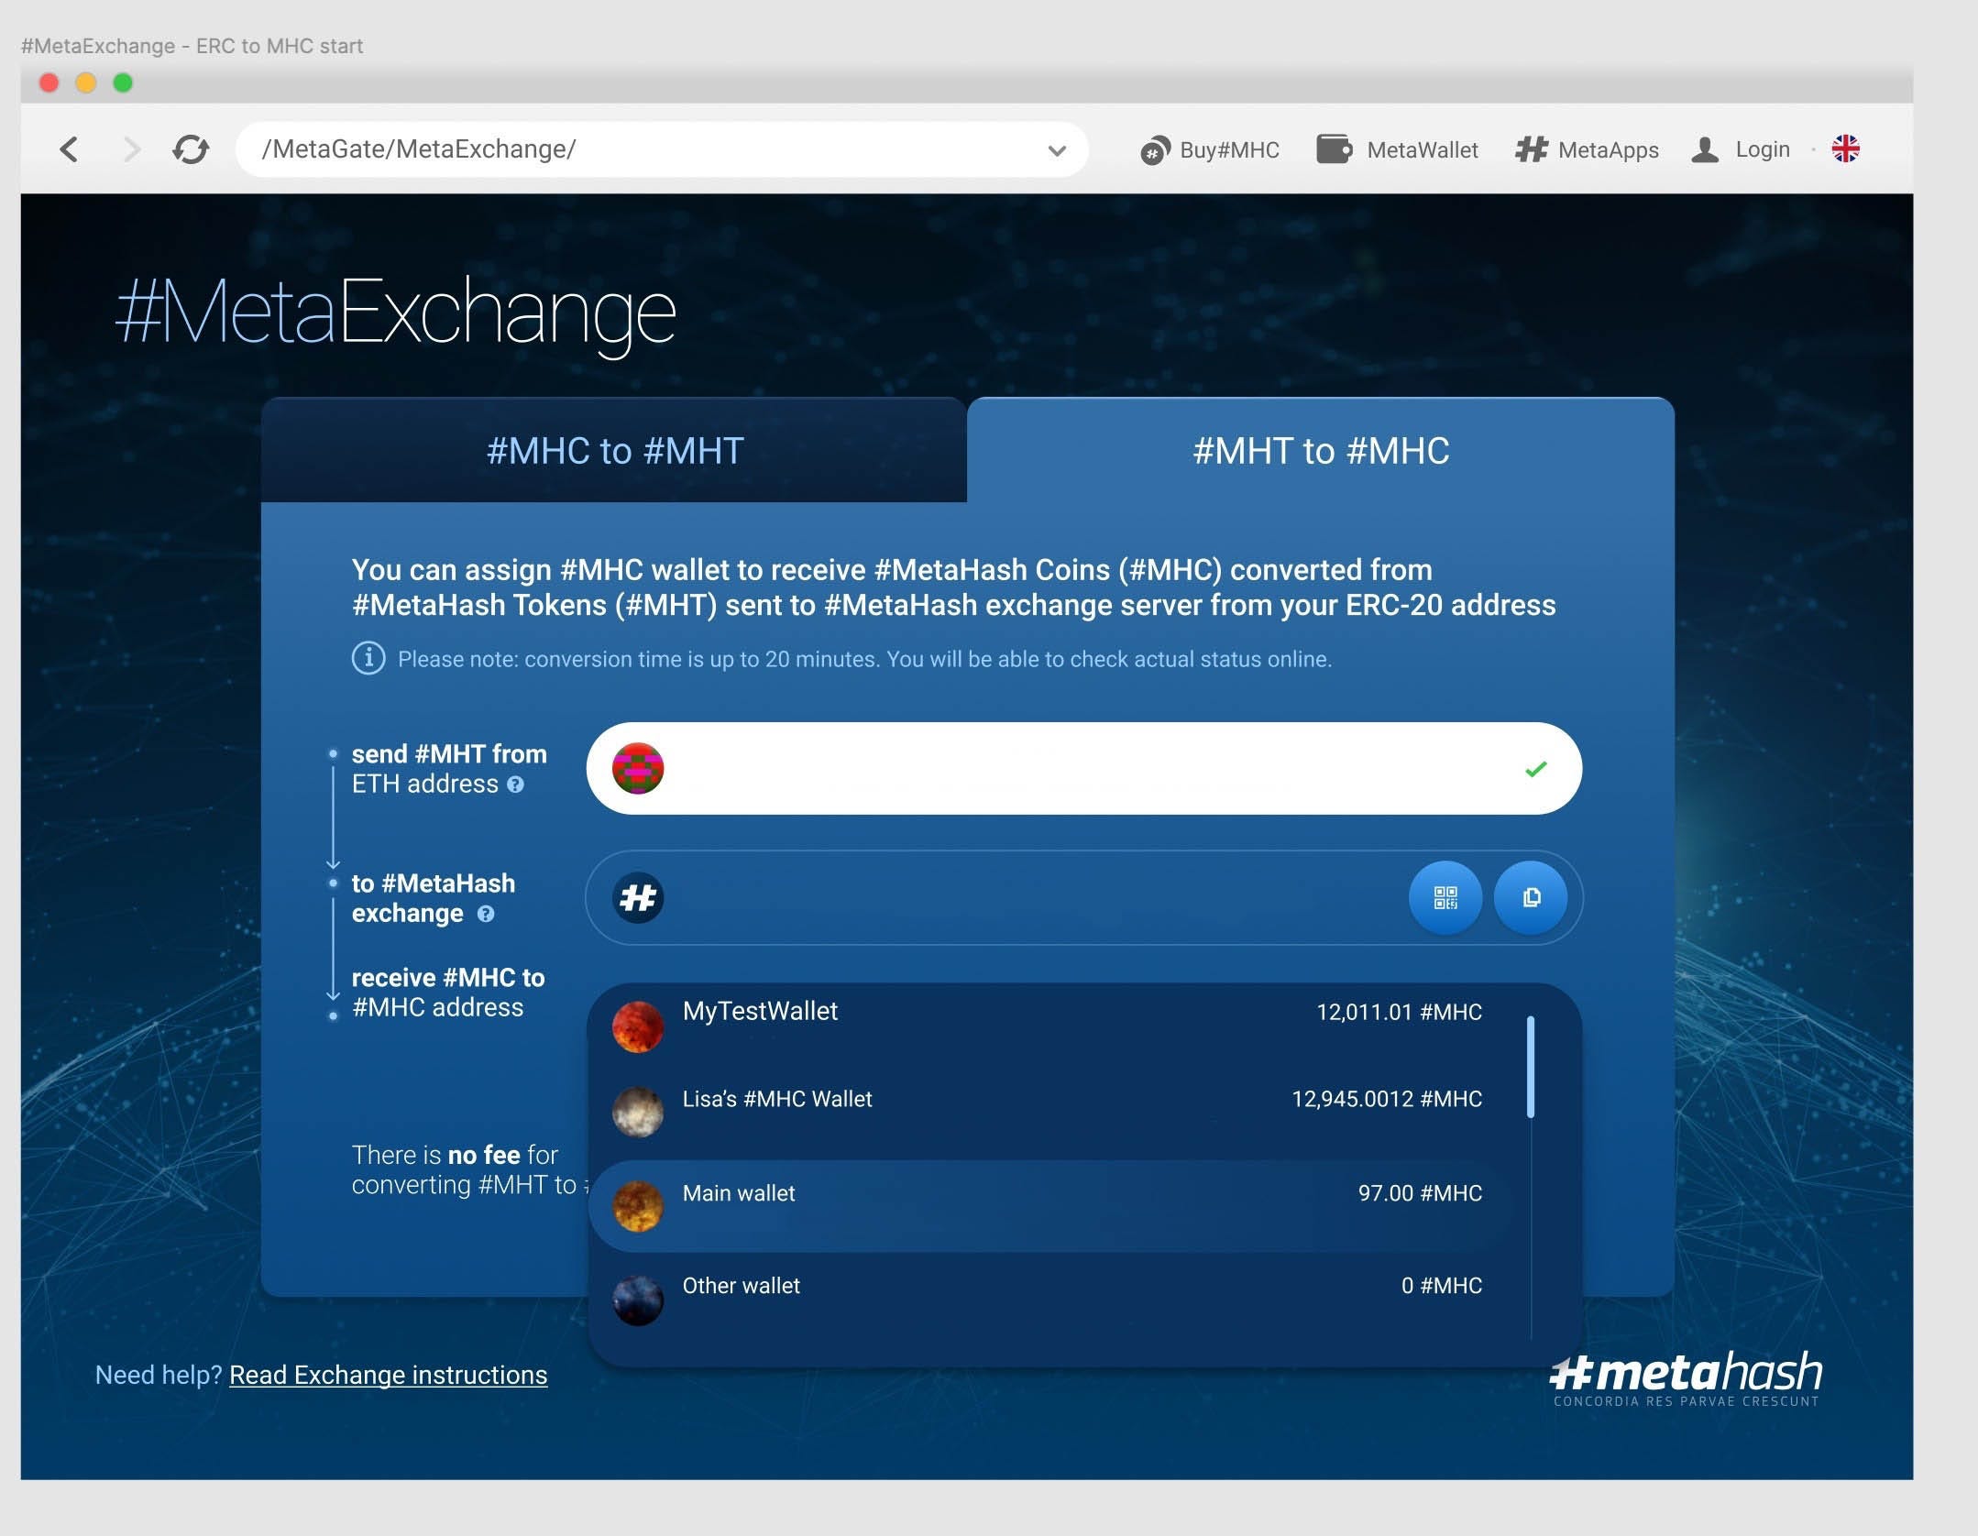Click the green checkmark in ETH field

[1535, 769]
